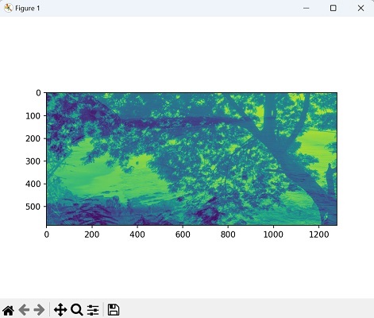This screenshot has width=374, height=318.
Task: Click the x-axis tick label 800
Action: click(228, 235)
